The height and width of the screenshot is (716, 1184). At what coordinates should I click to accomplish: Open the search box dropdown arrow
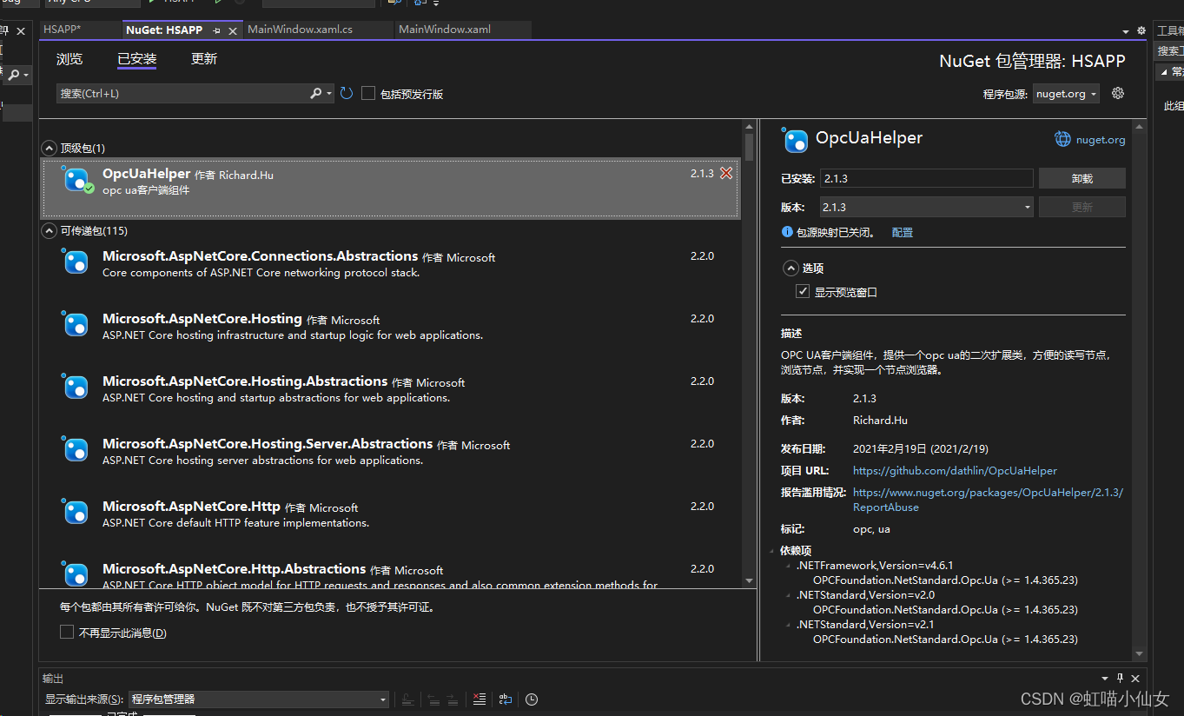[x=329, y=93]
